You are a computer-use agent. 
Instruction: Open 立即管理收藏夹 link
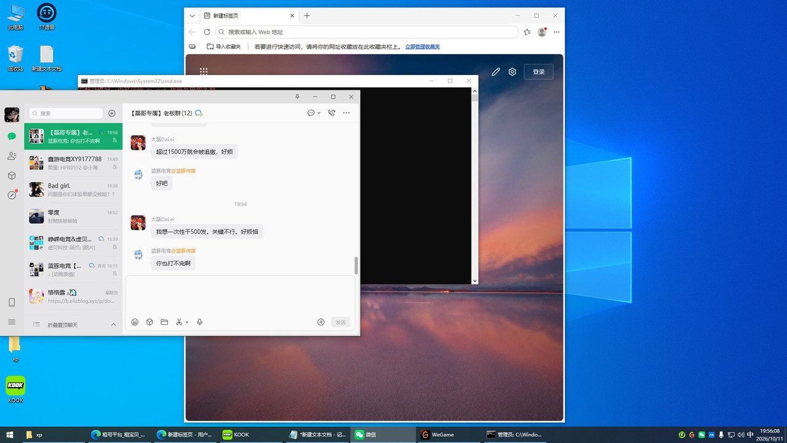(x=422, y=47)
